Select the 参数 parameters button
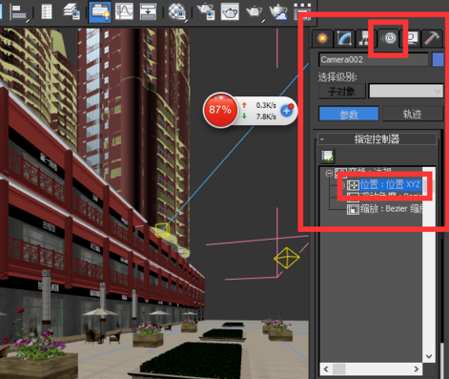449x379 pixels. (349, 114)
